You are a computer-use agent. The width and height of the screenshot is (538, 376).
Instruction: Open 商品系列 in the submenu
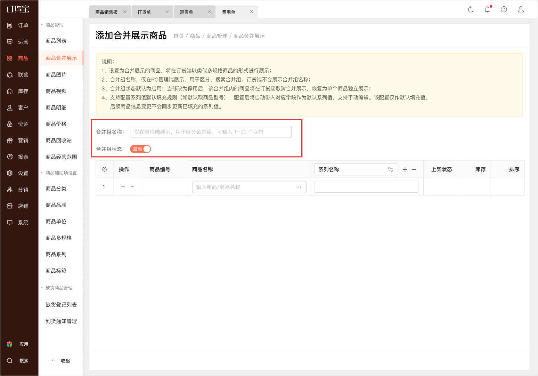coord(56,254)
